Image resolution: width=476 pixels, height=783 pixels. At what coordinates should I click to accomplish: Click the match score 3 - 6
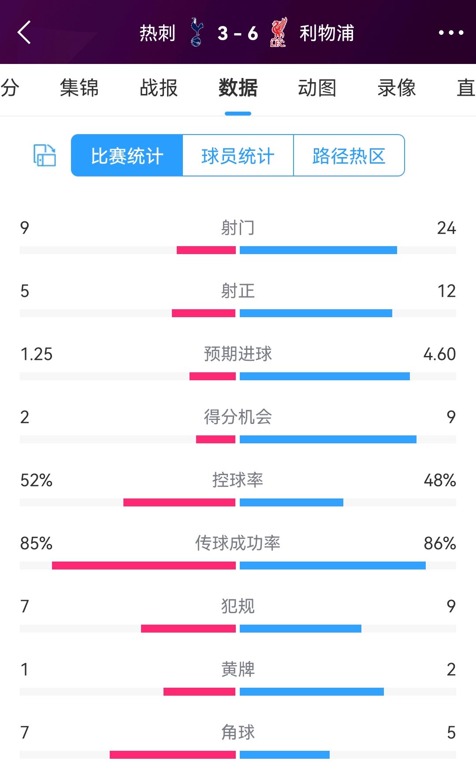pyautogui.click(x=238, y=32)
